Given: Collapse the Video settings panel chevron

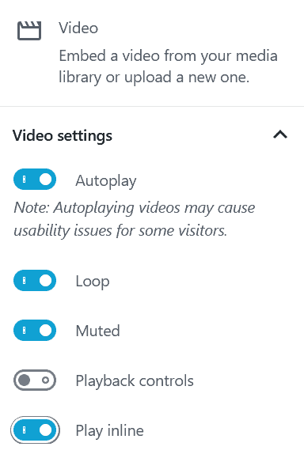Looking at the screenshot, I should click(280, 135).
